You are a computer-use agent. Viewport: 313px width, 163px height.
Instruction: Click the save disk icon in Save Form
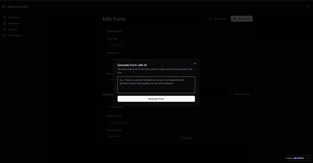click(x=235, y=19)
